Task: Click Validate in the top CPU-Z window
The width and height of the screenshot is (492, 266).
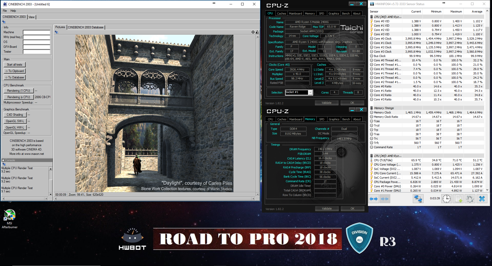Action: point(326,103)
